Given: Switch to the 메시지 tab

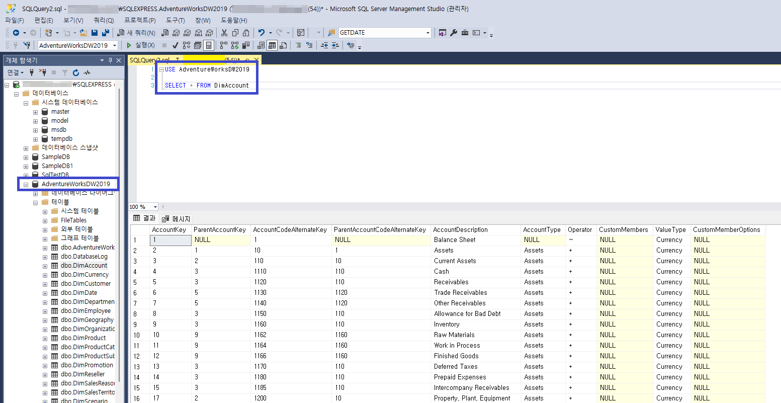Looking at the screenshot, I should [x=176, y=219].
